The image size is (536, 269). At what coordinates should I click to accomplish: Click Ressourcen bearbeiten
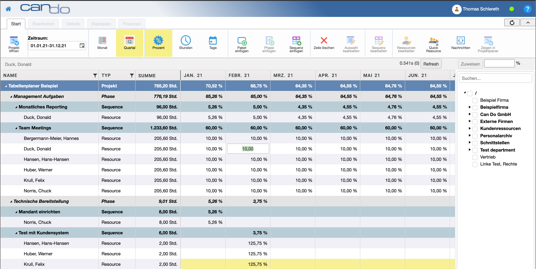click(x=406, y=44)
